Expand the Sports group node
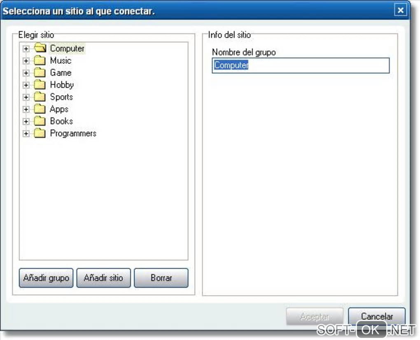 click(26, 97)
